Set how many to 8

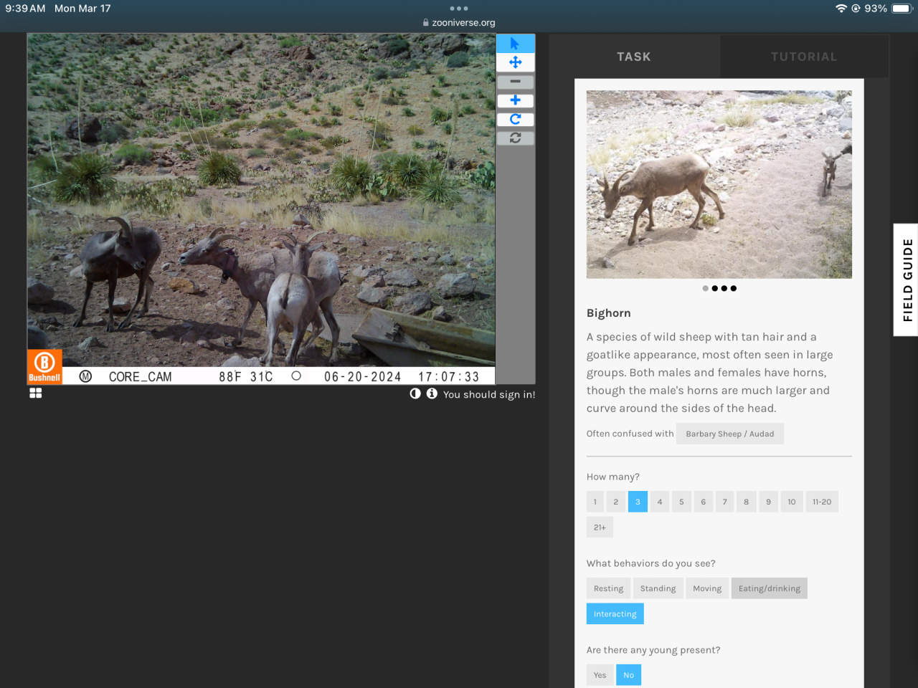coord(747,502)
